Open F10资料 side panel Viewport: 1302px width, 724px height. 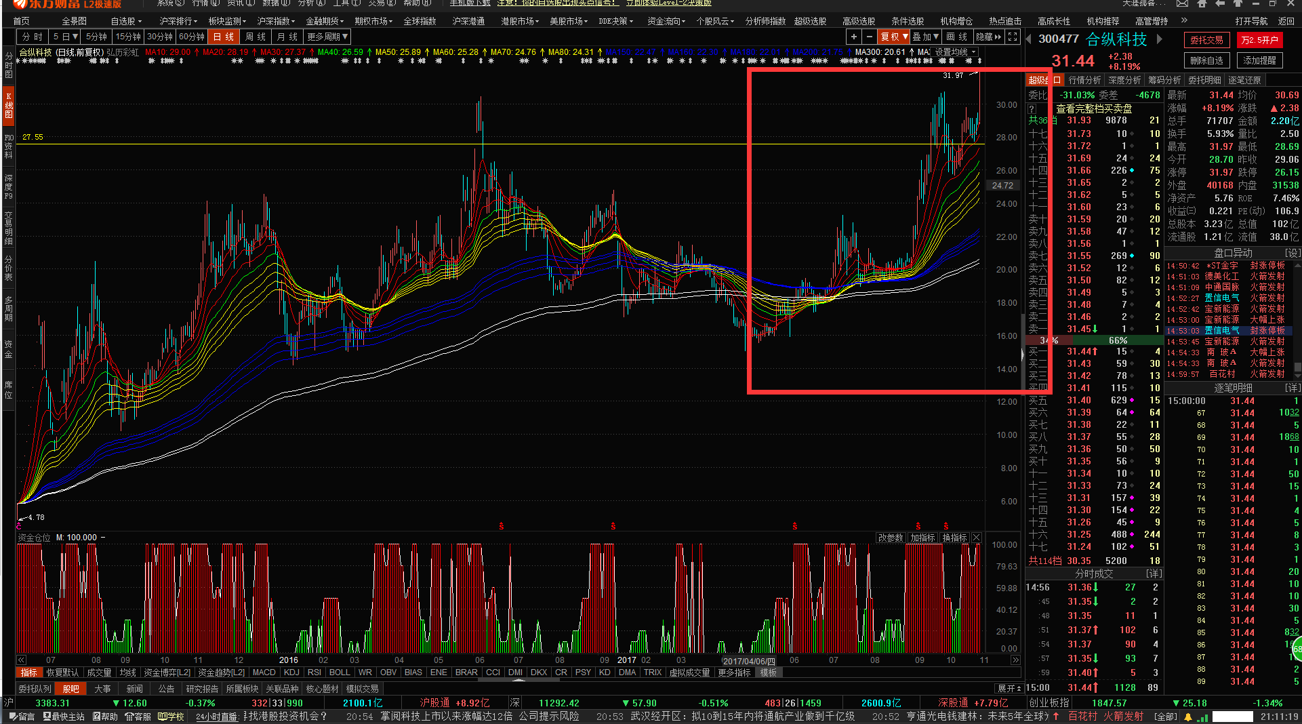pos(8,146)
